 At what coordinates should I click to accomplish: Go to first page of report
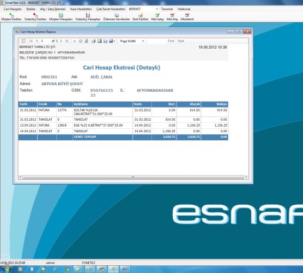pos(31,41)
